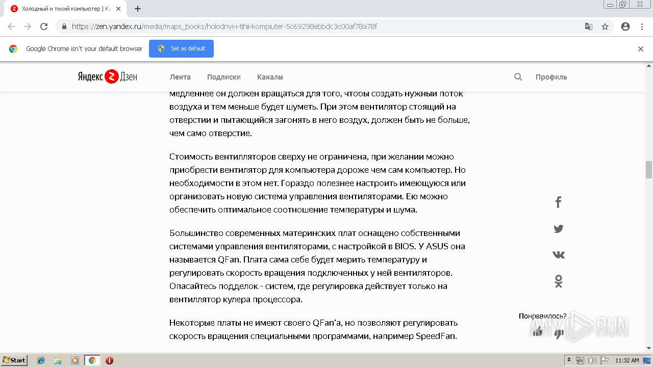The image size is (653, 367).
Task: Share article on Odnoklassniki
Action: pos(559,281)
